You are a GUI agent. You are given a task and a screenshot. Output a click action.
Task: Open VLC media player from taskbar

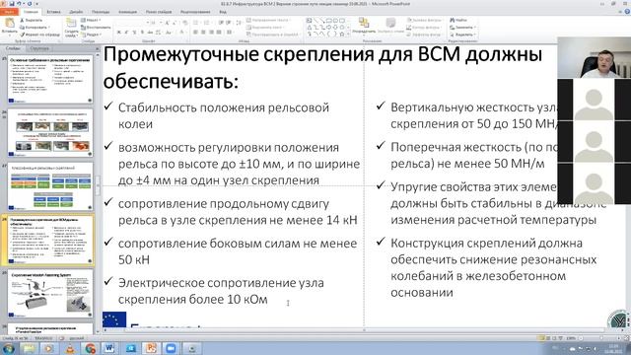pyautogui.click(x=70, y=348)
